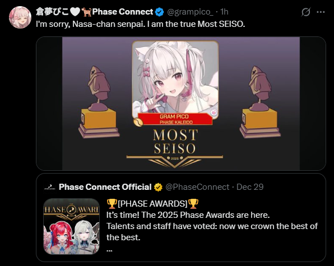The height and width of the screenshot is (266, 334).
Task: Open the Phase Connect Official logo avatar
Action: [49, 187]
